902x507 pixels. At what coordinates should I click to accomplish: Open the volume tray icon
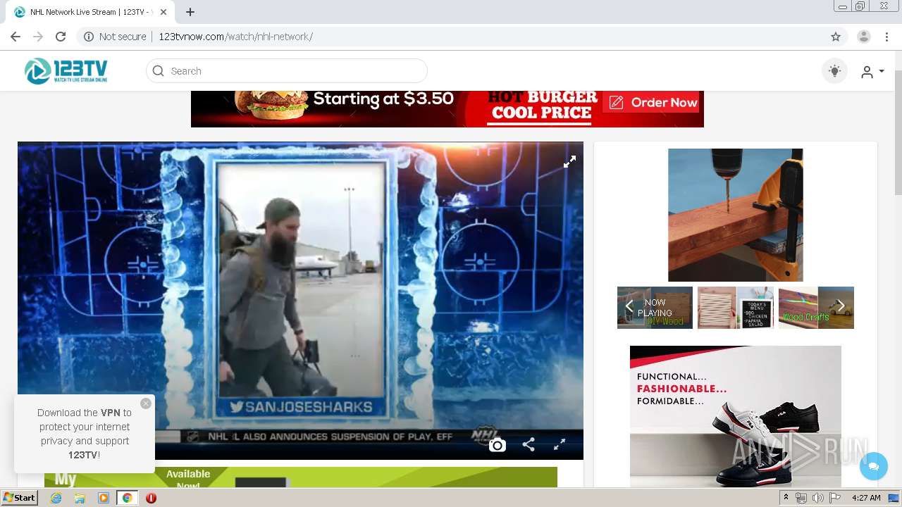[817, 498]
